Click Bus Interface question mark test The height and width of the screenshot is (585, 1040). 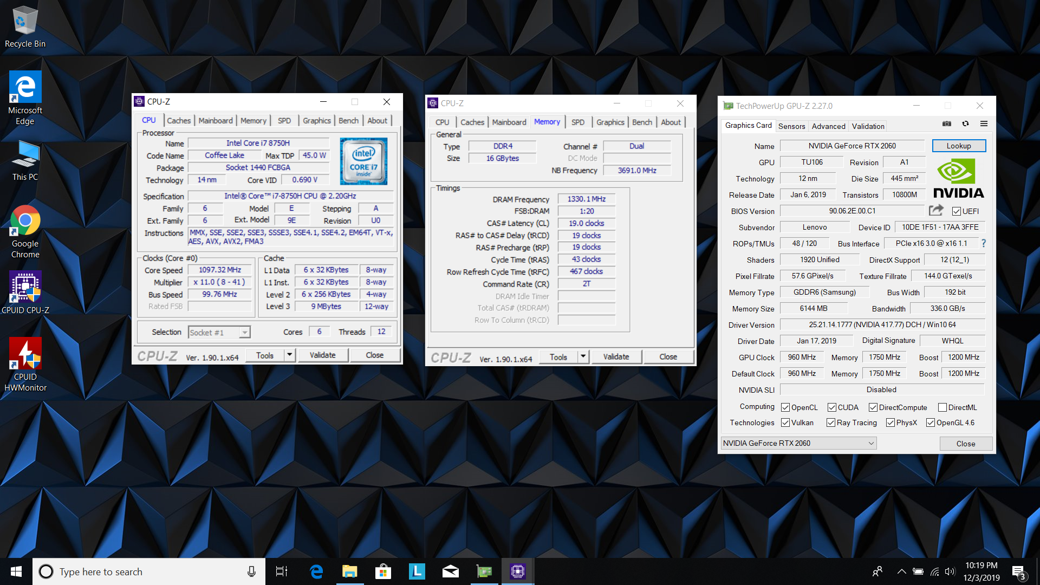(x=984, y=243)
